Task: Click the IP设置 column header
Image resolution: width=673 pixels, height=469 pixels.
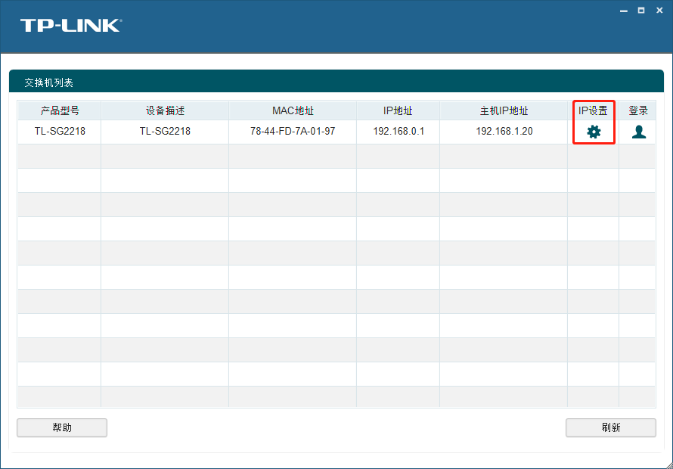Action: (x=593, y=110)
